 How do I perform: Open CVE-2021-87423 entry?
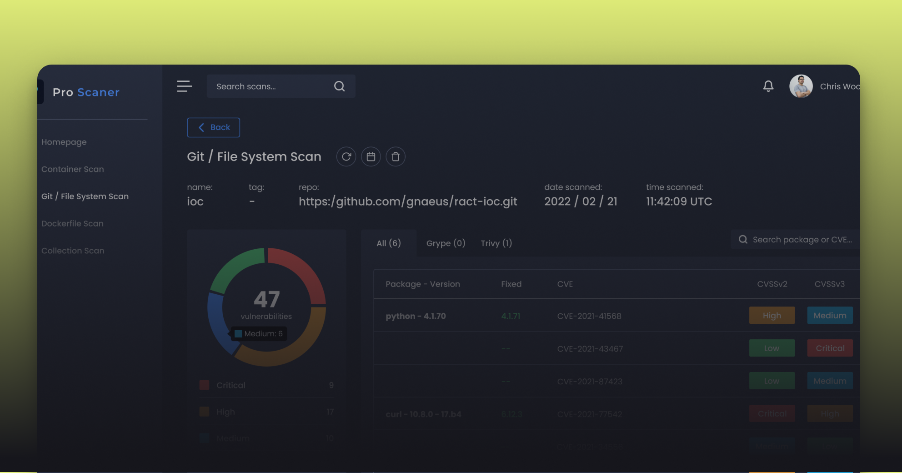(590, 382)
